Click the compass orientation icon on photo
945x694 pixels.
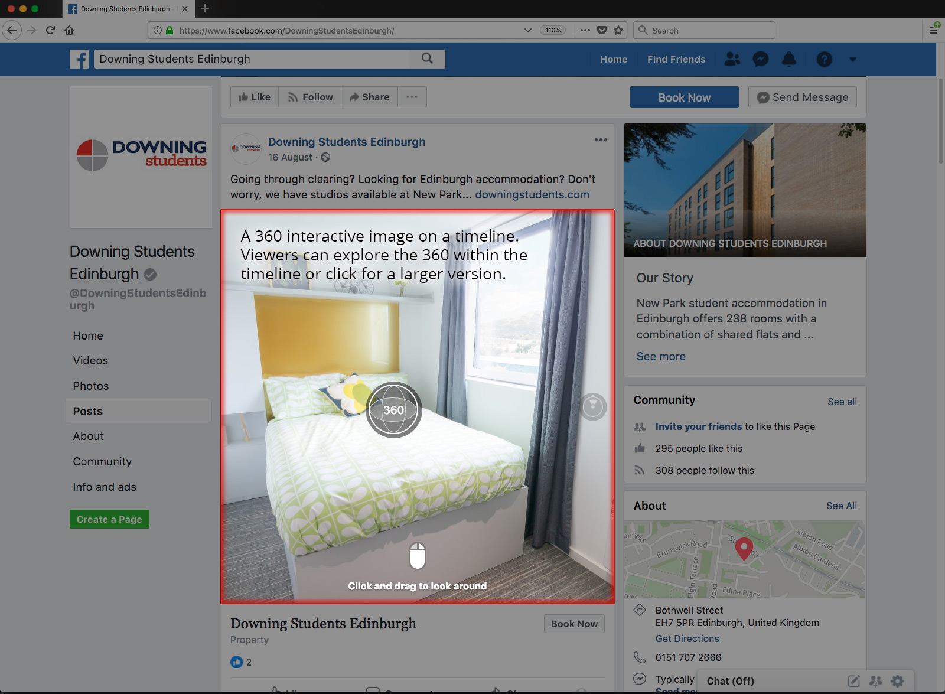593,407
